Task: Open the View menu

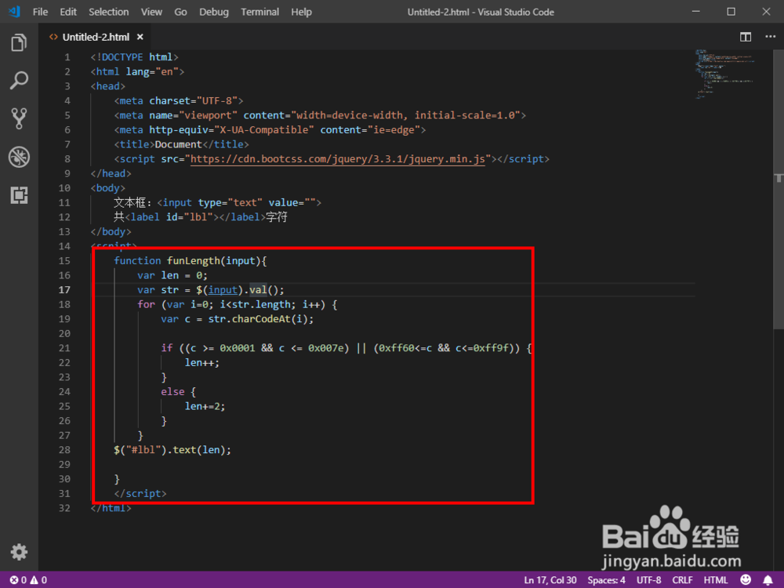Action: click(151, 12)
